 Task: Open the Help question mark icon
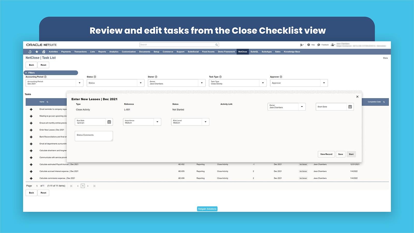tap(309, 45)
